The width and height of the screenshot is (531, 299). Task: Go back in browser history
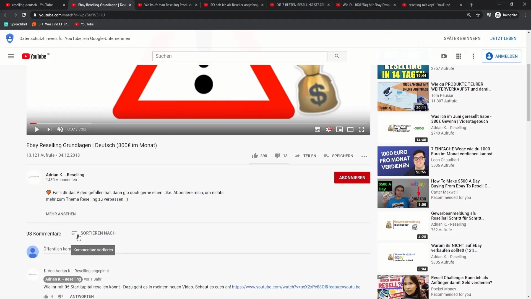[x=6, y=15]
